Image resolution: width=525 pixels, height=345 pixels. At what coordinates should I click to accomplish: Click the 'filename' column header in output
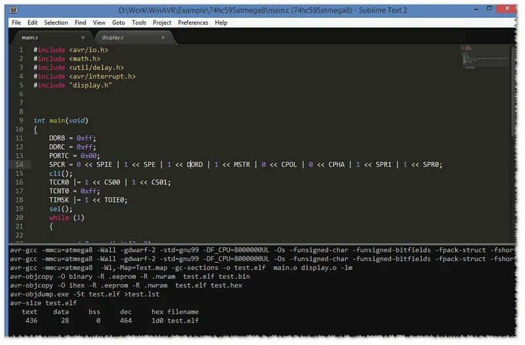point(183,312)
